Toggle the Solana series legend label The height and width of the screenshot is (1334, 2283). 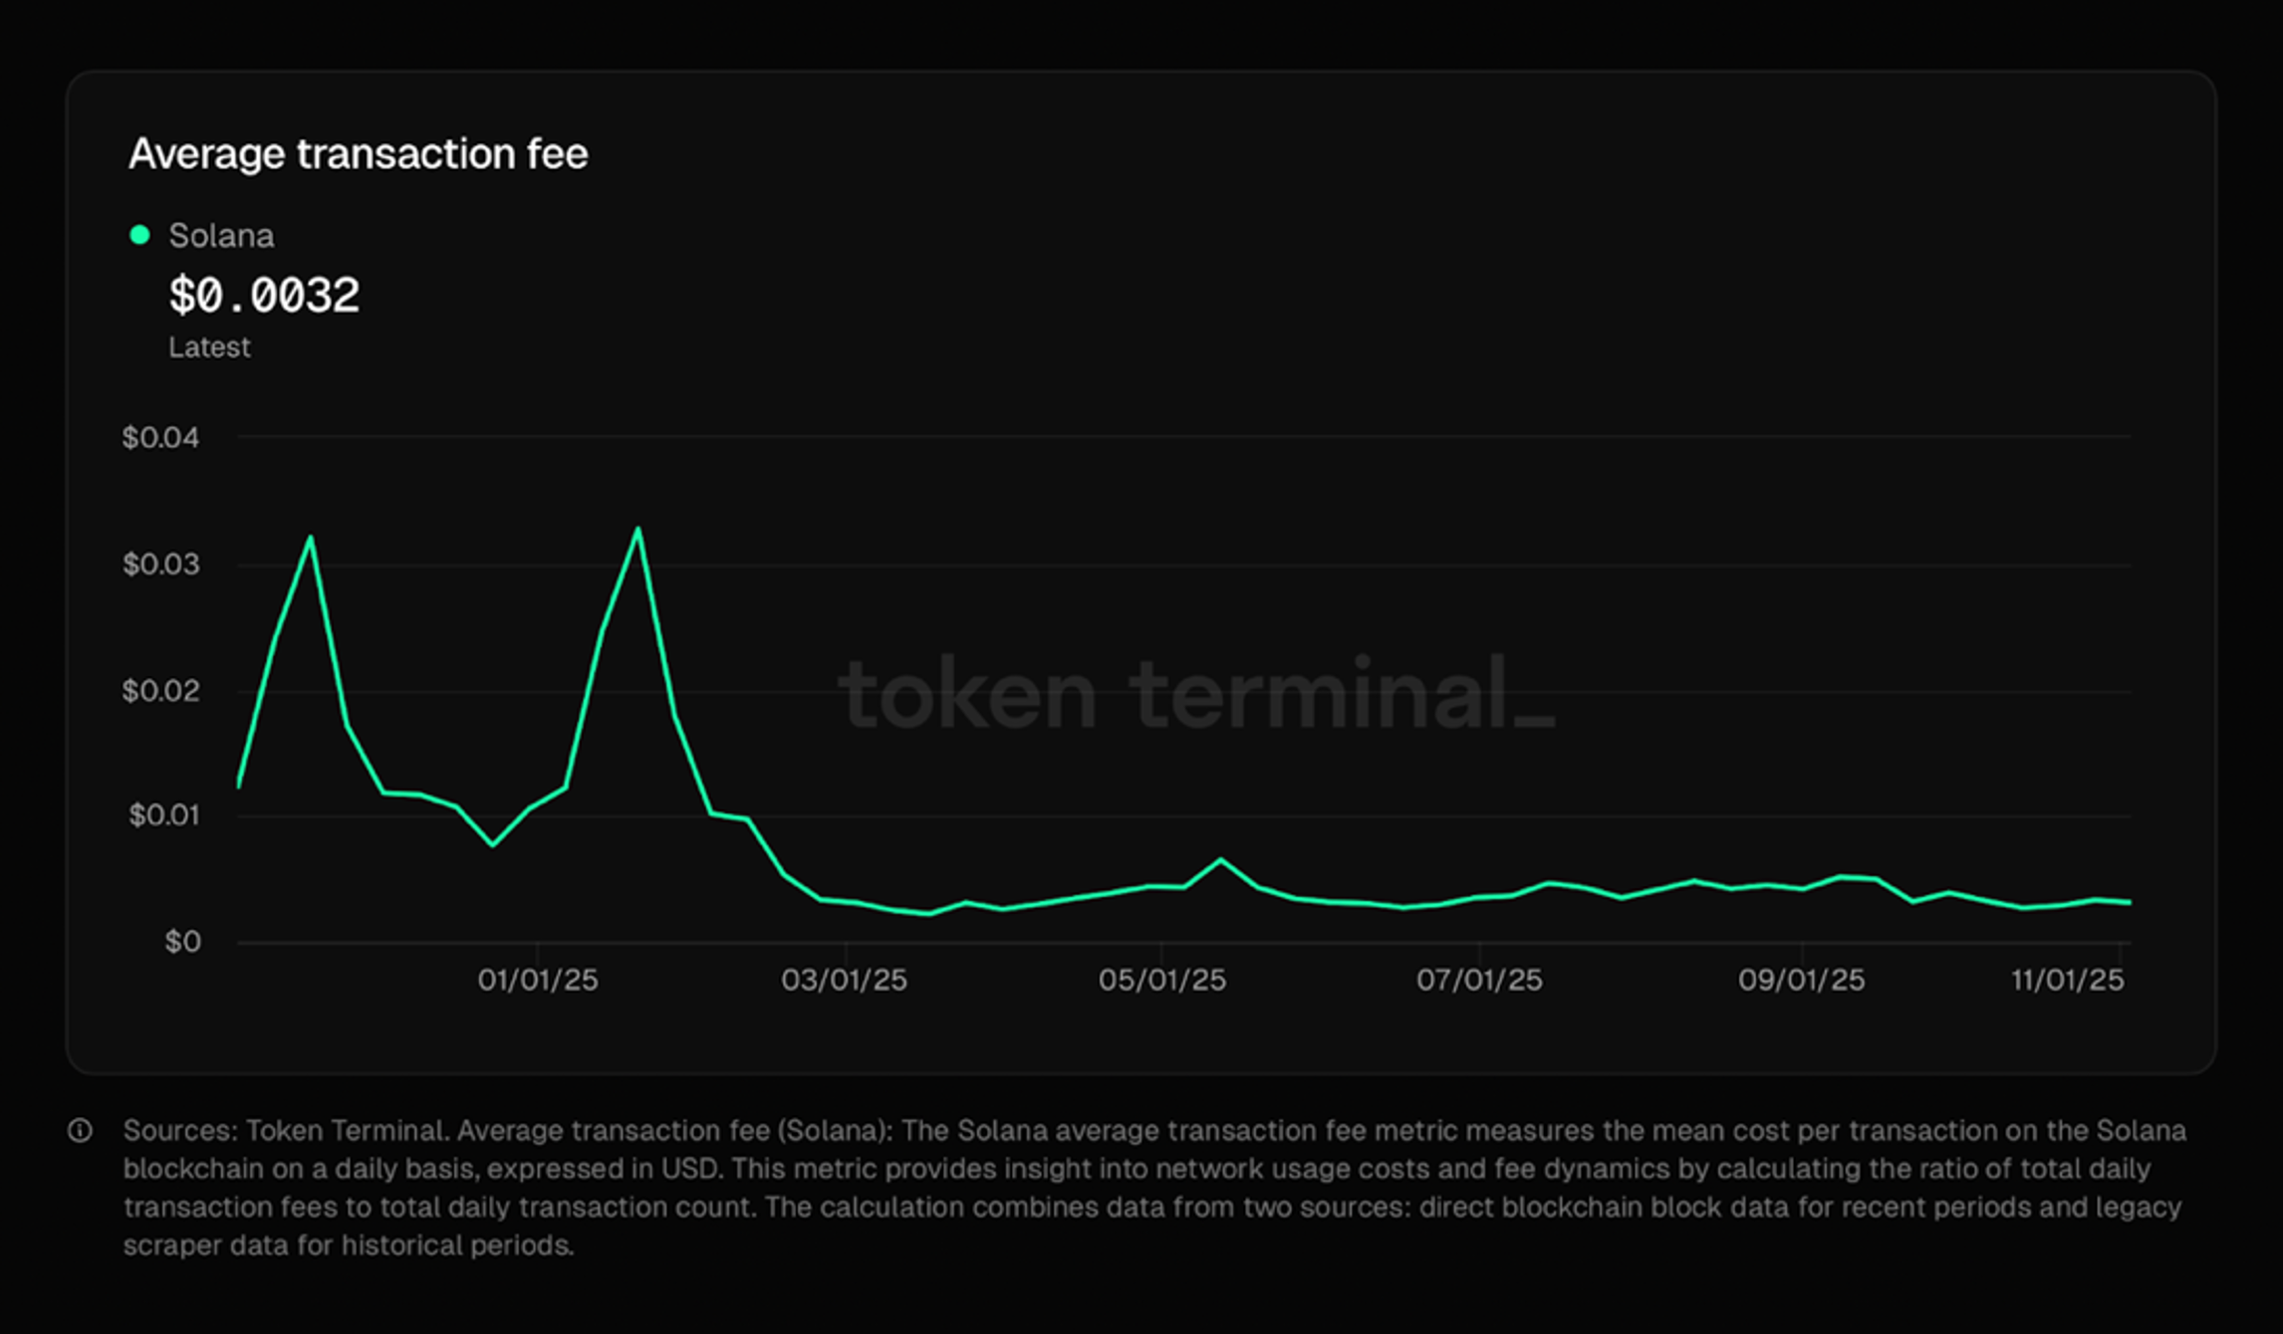coord(221,236)
